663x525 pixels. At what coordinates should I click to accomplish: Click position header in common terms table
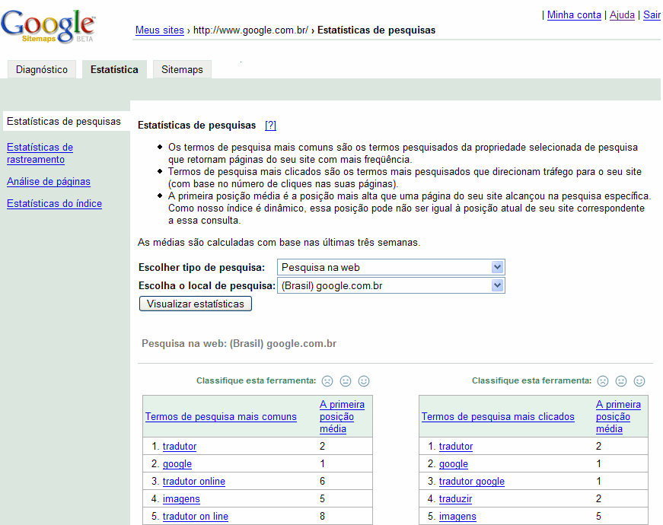[342, 416]
